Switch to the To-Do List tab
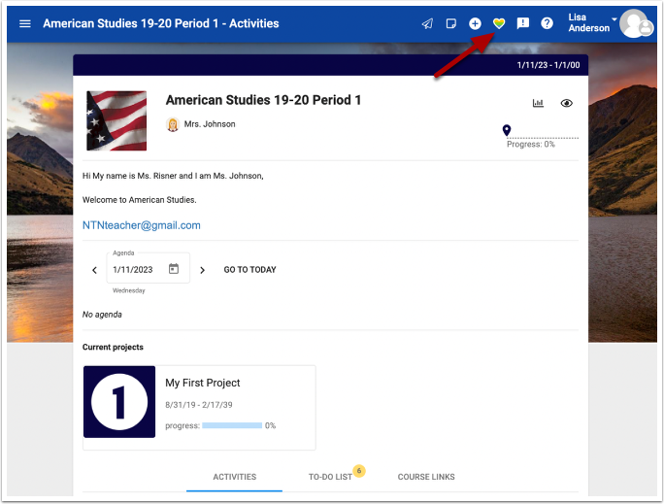The height and width of the screenshot is (504, 664). 330,477
